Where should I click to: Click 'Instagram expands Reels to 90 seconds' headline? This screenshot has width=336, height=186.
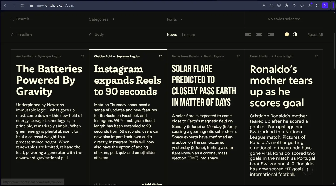128,80
